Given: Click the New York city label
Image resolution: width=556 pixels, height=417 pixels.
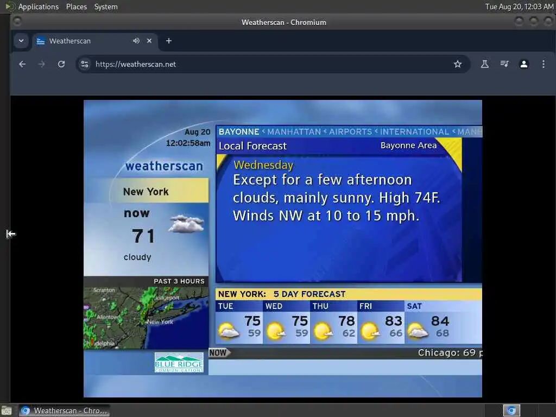Looking at the screenshot, I should pos(146,192).
